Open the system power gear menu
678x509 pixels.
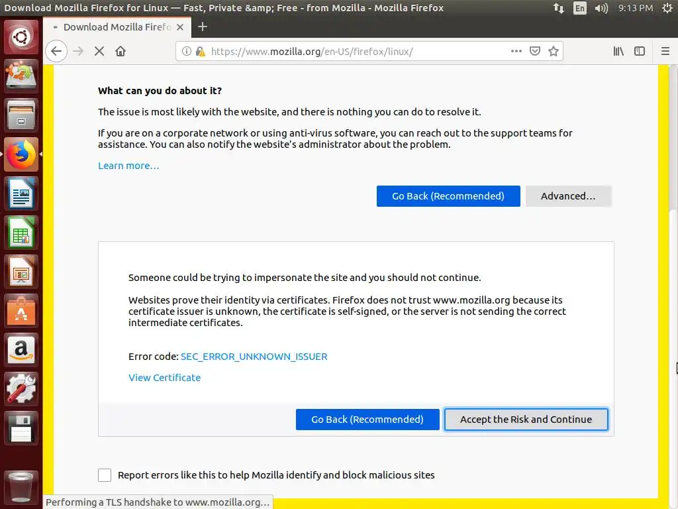(667, 8)
